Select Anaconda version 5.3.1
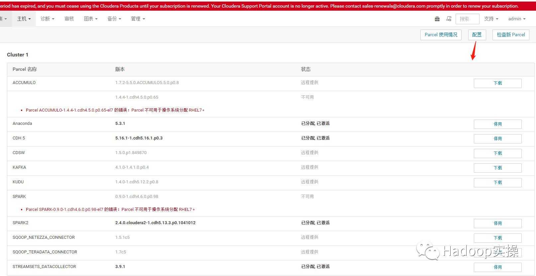This screenshot has height=276, width=536. [x=120, y=123]
